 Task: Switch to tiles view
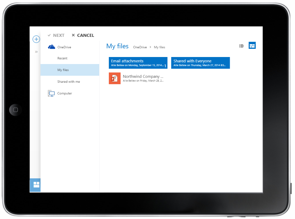(x=252, y=46)
